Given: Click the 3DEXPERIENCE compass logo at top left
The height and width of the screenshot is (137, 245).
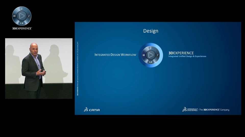Looking at the screenshot, I should click(22, 16).
